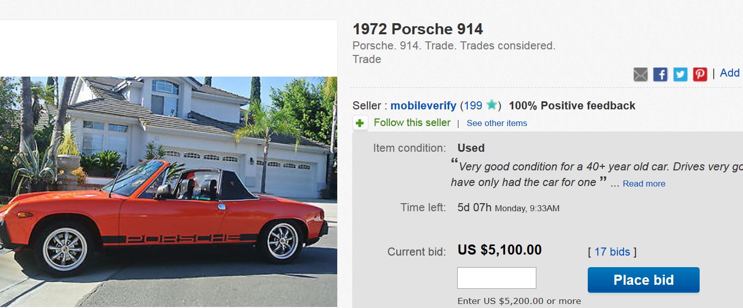This screenshot has height=308, width=743.
Task: Open seller mobileverify's profile
Action: [x=423, y=106]
